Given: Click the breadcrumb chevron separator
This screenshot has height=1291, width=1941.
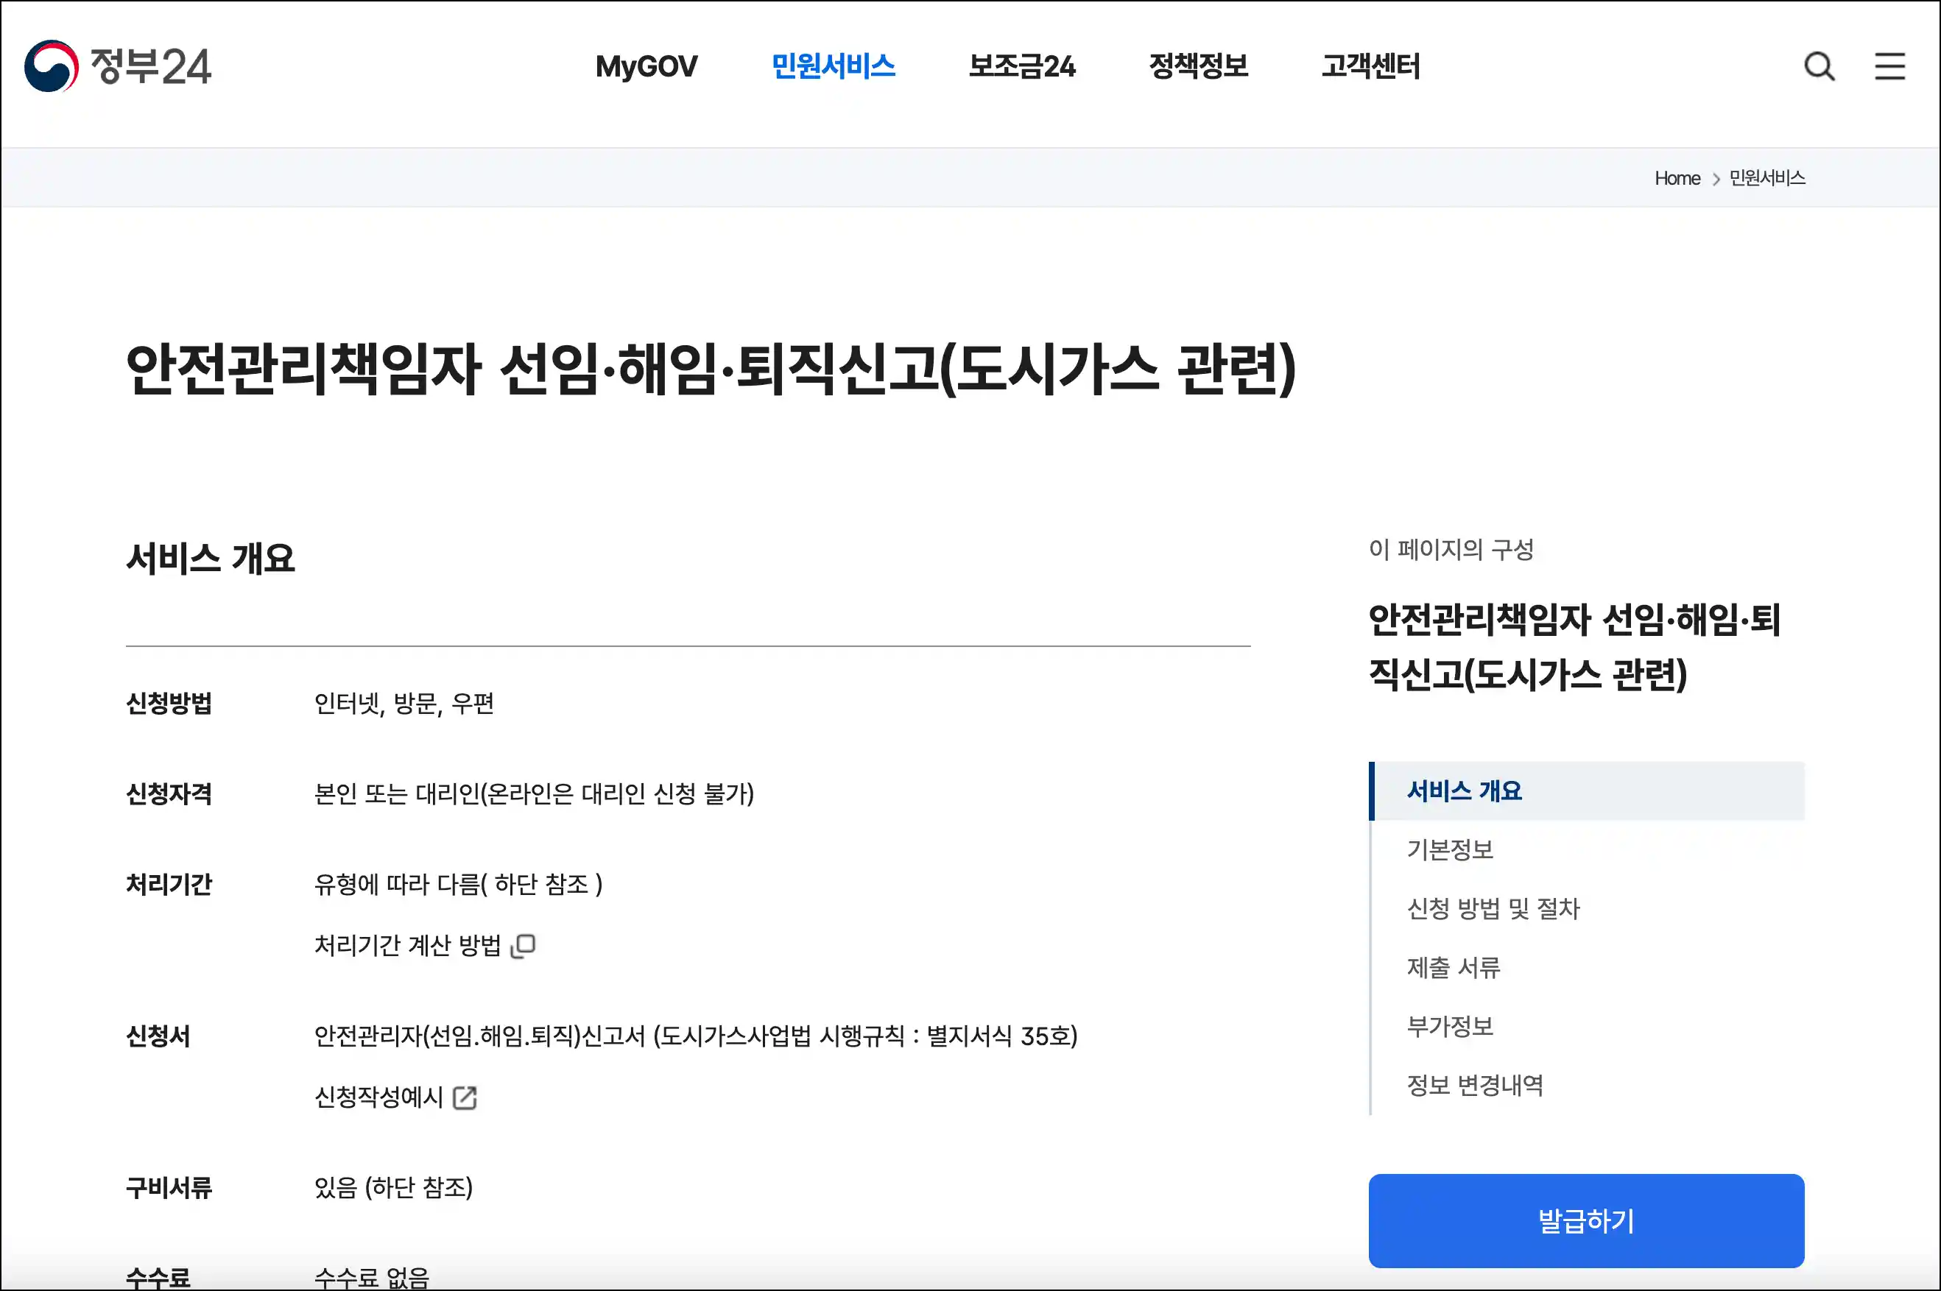Looking at the screenshot, I should (x=1716, y=179).
